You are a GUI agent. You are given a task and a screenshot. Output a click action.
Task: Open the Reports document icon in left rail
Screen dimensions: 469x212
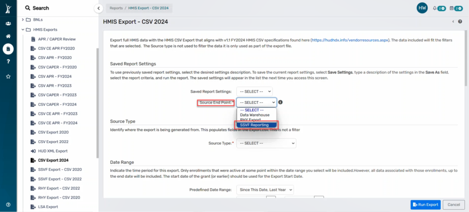tap(8, 49)
